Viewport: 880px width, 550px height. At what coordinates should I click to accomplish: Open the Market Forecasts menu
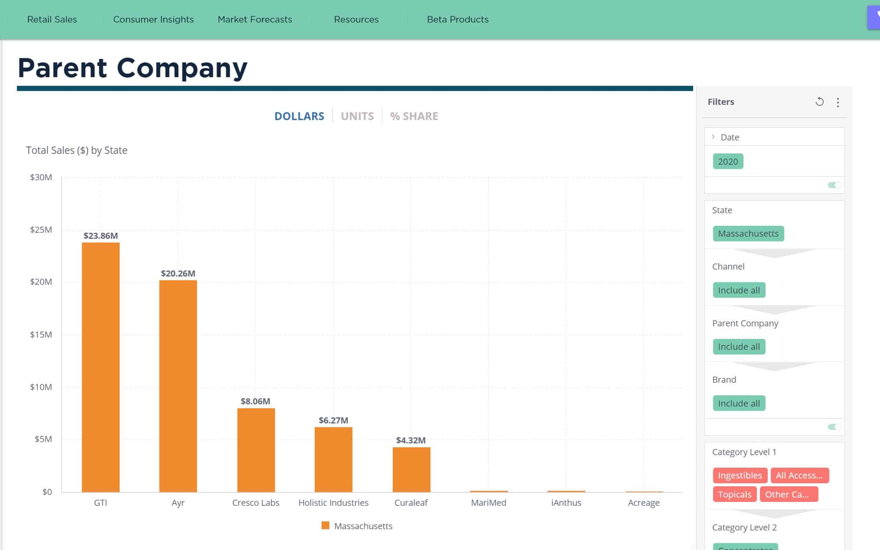pyautogui.click(x=255, y=20)
